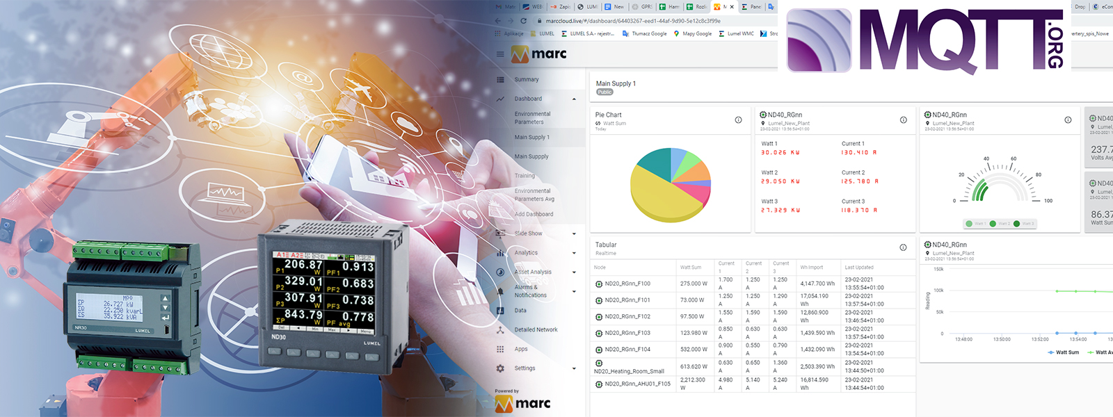This screenshot has width=1113, height=417.
Task: Select Main Suppply dashboard item
Action: point(531,156)
